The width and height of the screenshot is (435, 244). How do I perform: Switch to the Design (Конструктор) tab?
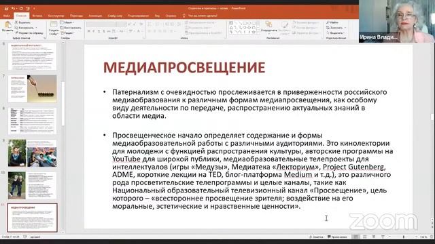coord(56,16)
